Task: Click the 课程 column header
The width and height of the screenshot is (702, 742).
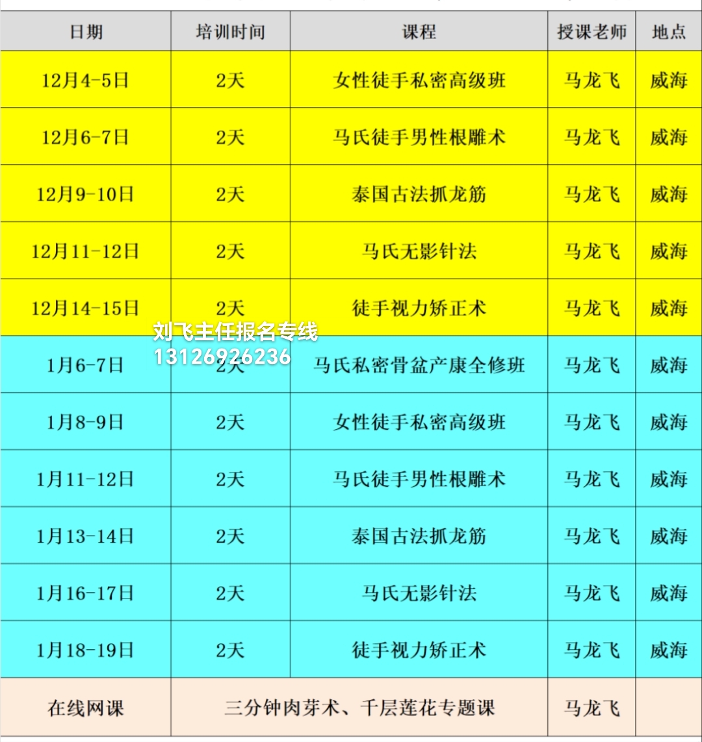Action: coord(419,32)
